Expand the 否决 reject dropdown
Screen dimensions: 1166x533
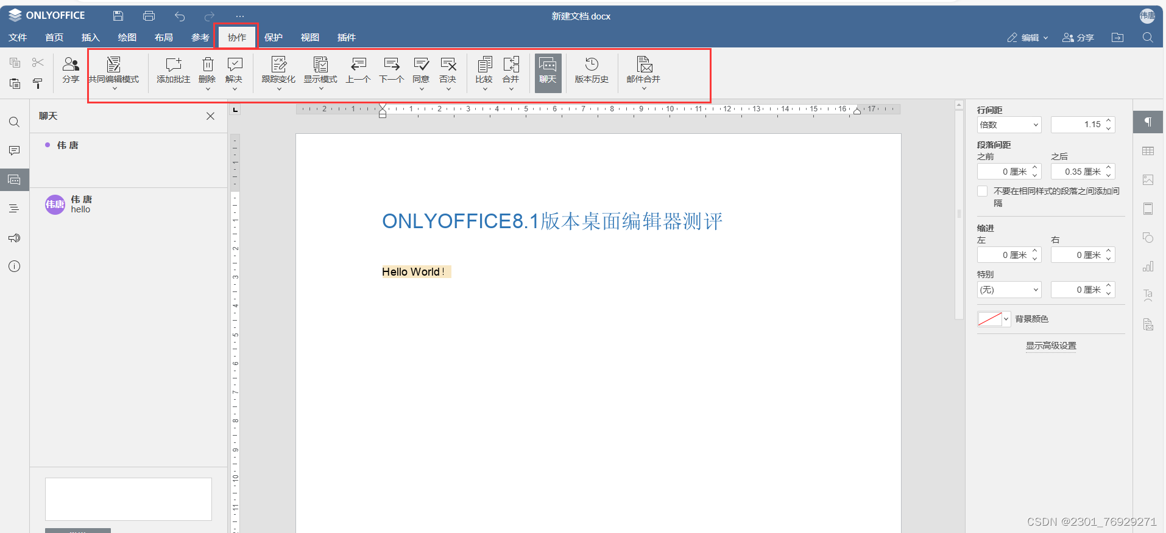[448, 89]
